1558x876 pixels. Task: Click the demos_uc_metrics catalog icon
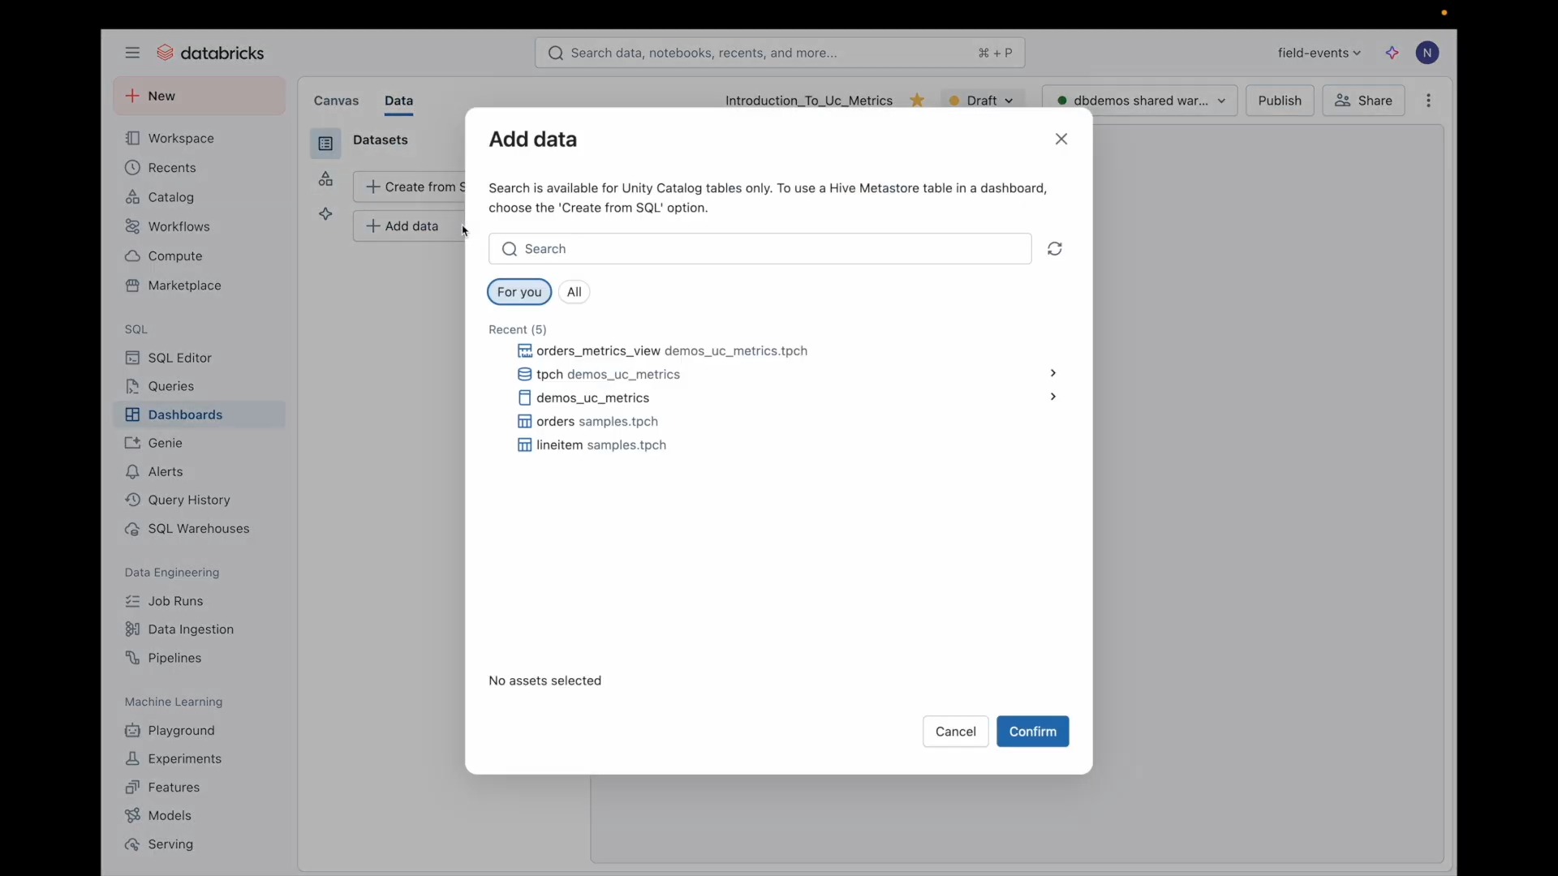[x=525, y=398]
